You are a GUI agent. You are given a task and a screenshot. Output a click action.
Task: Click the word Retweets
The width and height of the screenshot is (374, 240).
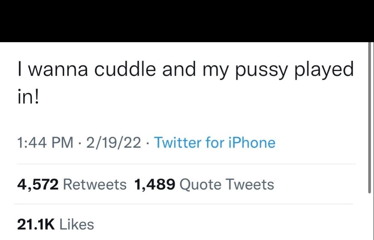(95, 184)
